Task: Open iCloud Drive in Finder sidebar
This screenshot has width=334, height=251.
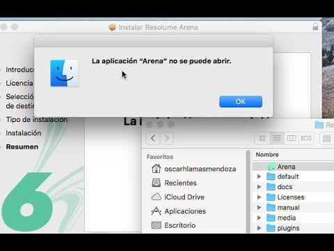Action: click(x=184, y=197)
